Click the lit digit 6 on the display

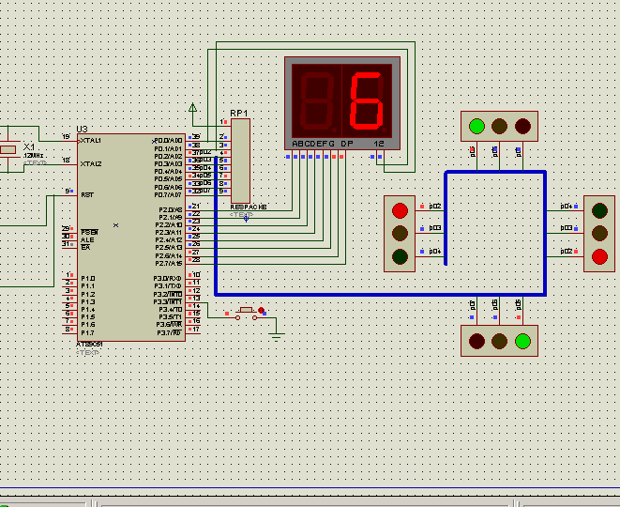point(367,100)
